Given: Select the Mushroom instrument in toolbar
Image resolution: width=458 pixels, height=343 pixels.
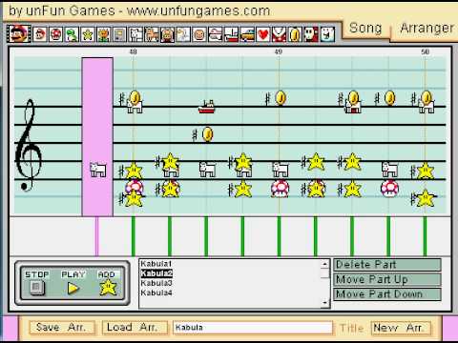Looking at the screenshot, I should click(56, 34).
